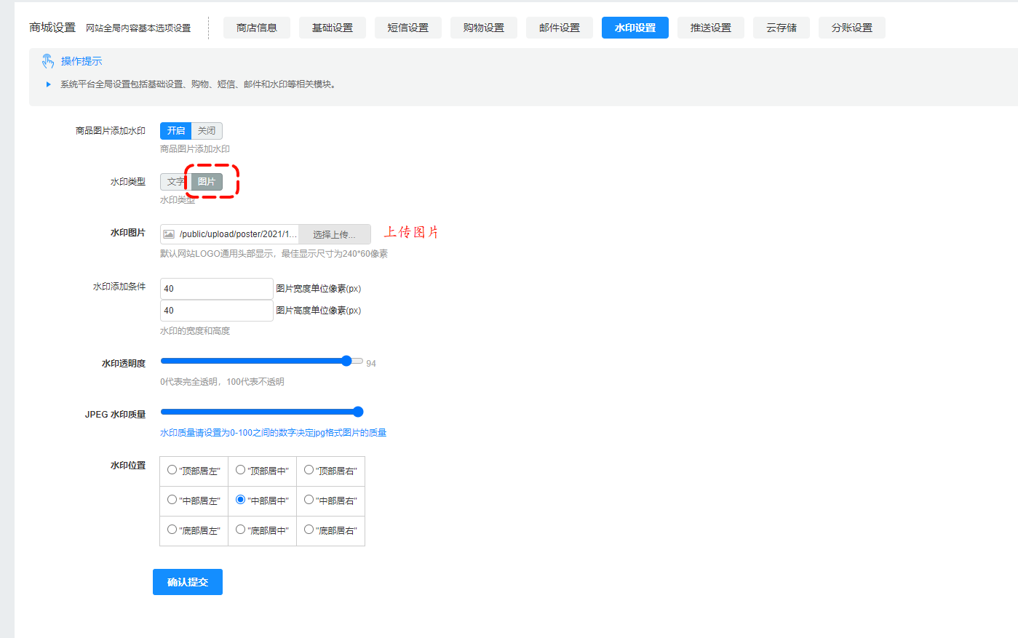Image resolution: width=1018 pixels, height=638 pixels.
Task: Go to 推送设置 tab
Action: [710, 27]
